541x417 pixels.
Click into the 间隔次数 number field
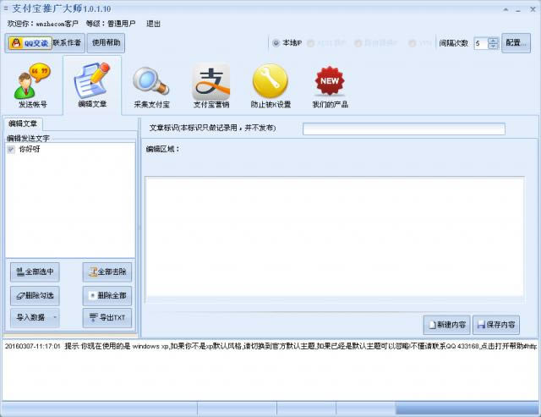(481, 43)
